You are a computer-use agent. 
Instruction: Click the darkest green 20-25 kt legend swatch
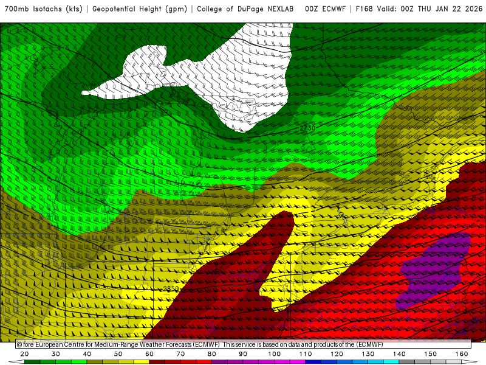click(x=32, y=361)
